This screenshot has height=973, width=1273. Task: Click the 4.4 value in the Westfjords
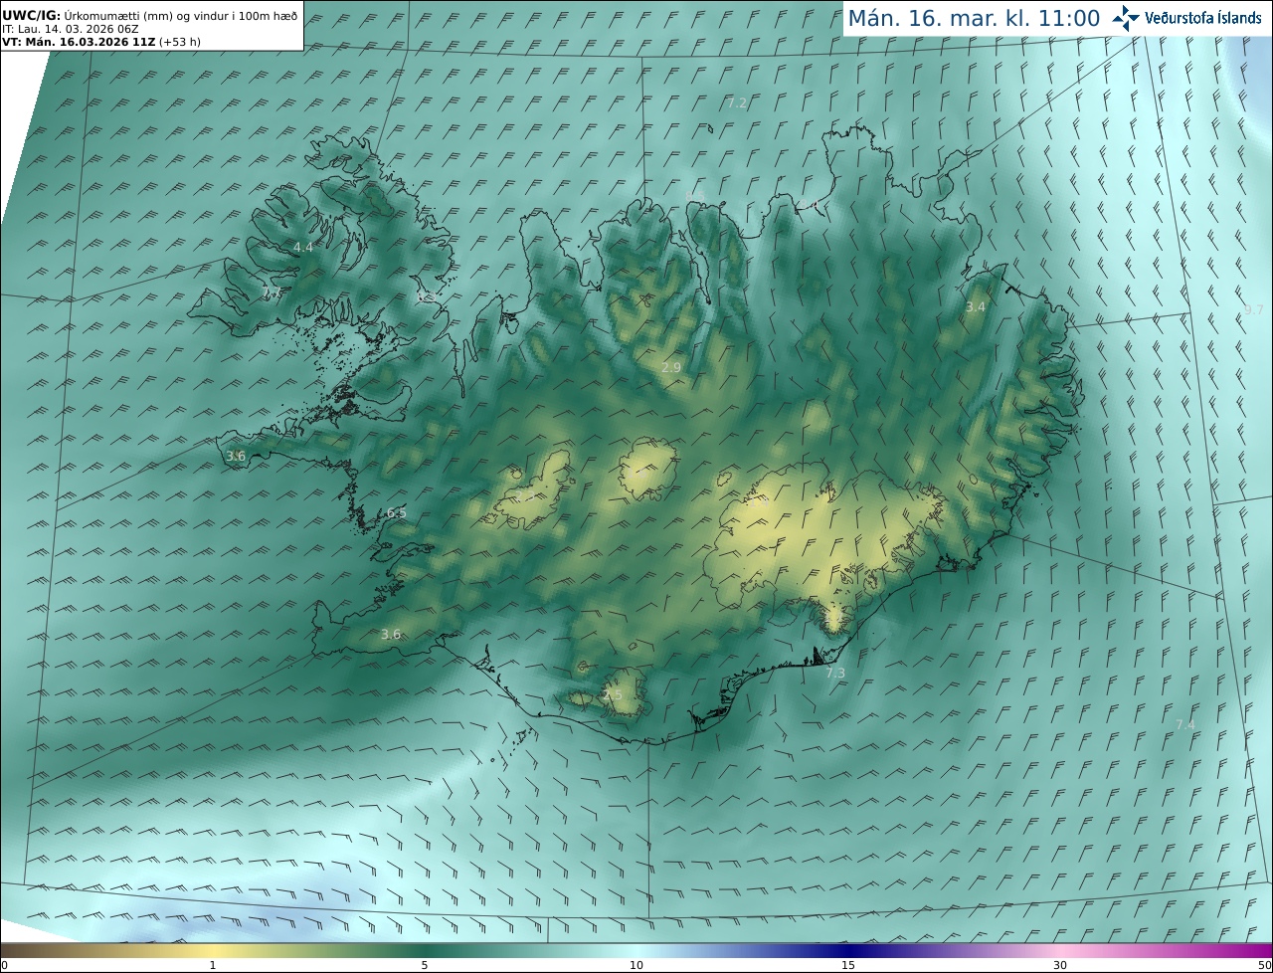[302, 247]
